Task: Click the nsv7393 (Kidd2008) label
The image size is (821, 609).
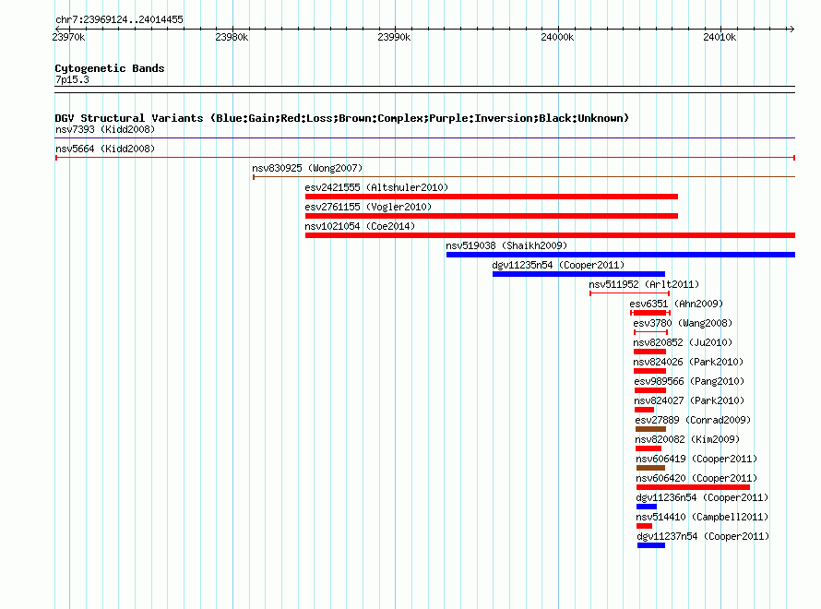Action: tap(105, 129)
